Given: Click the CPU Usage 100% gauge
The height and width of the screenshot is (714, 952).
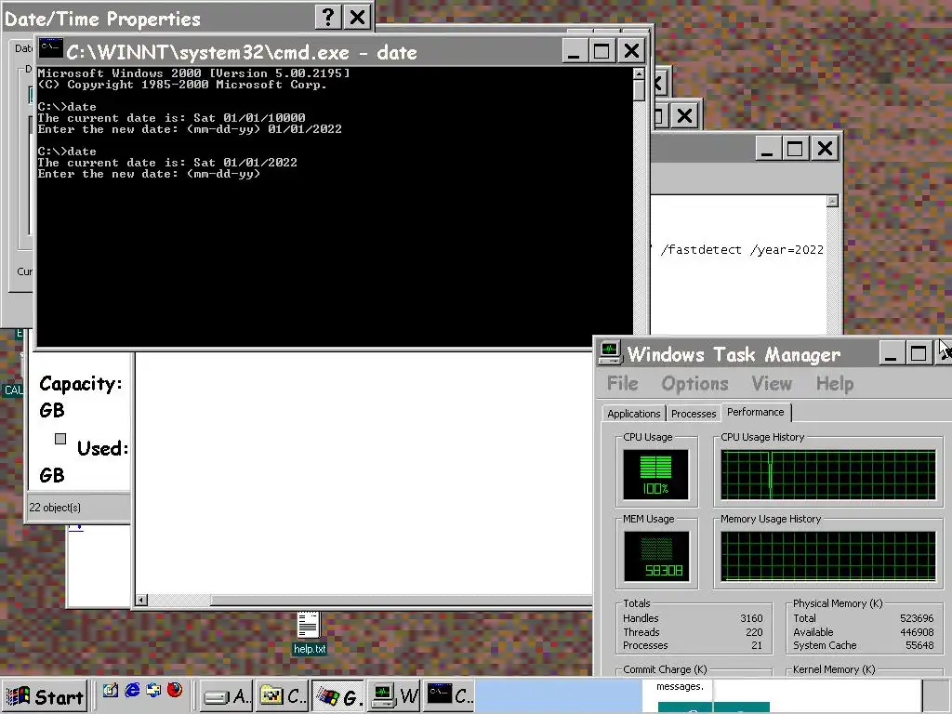Looking at the screenshot, I should coord(655,474).
